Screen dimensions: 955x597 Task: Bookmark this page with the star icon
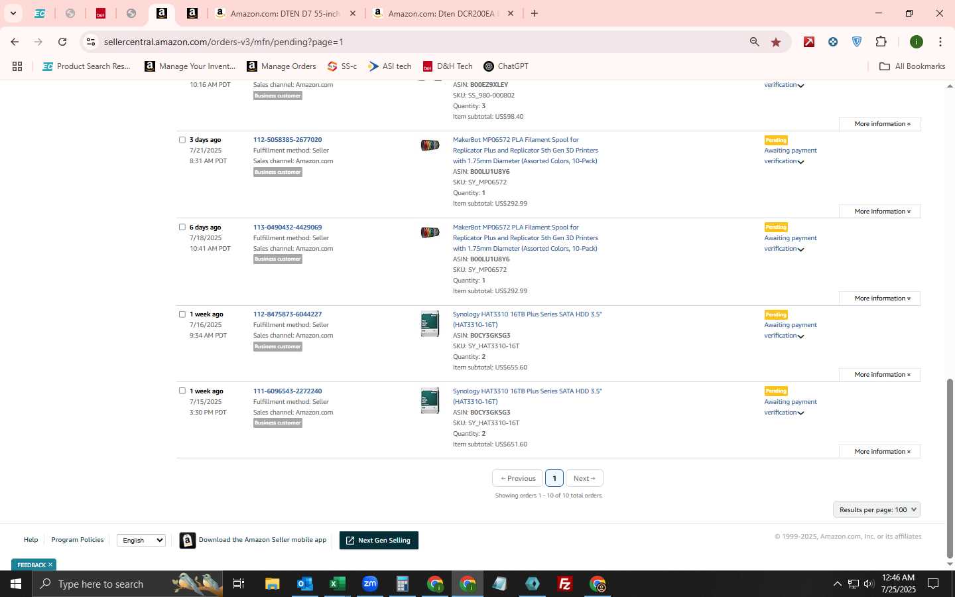776,42
